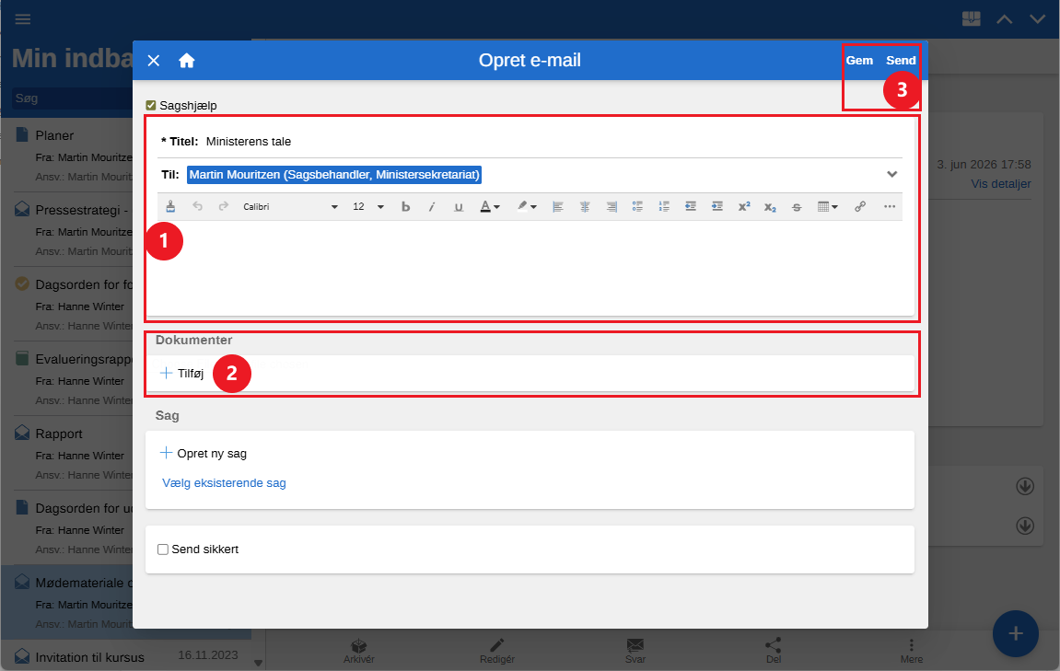Toggle underline formatting
Viewport: 1060px width, 671px height.
pos(459,207)
